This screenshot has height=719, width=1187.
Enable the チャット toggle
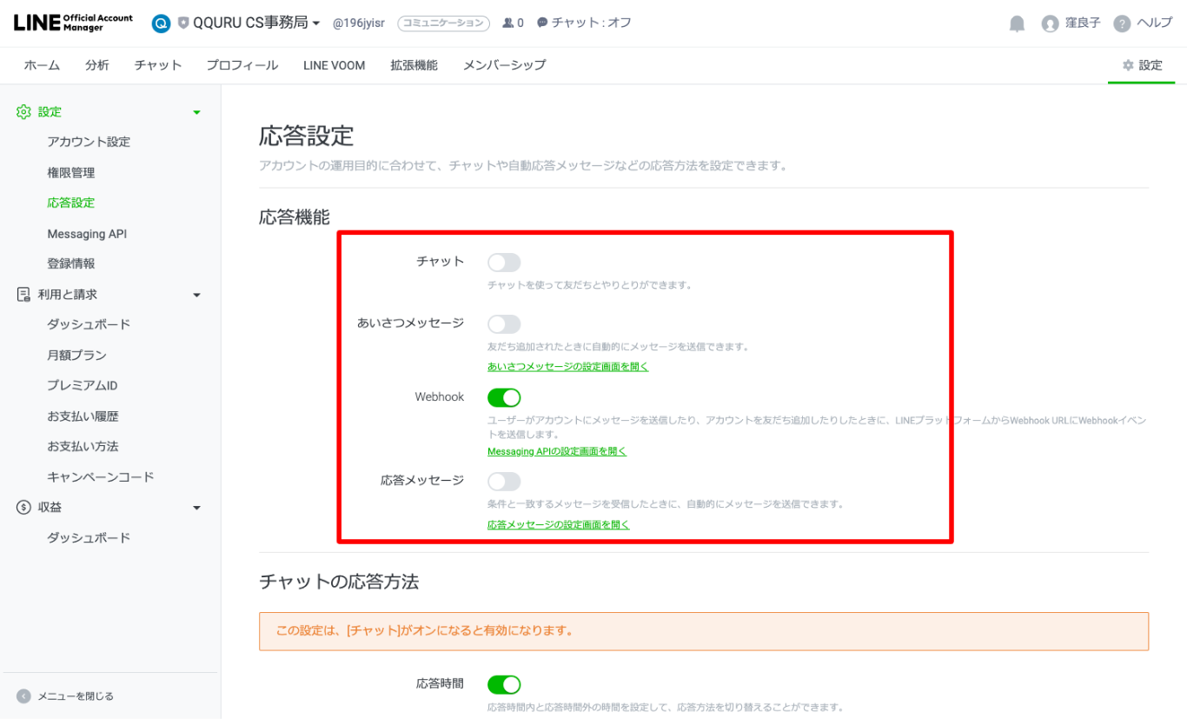click(x=504, y=263)
